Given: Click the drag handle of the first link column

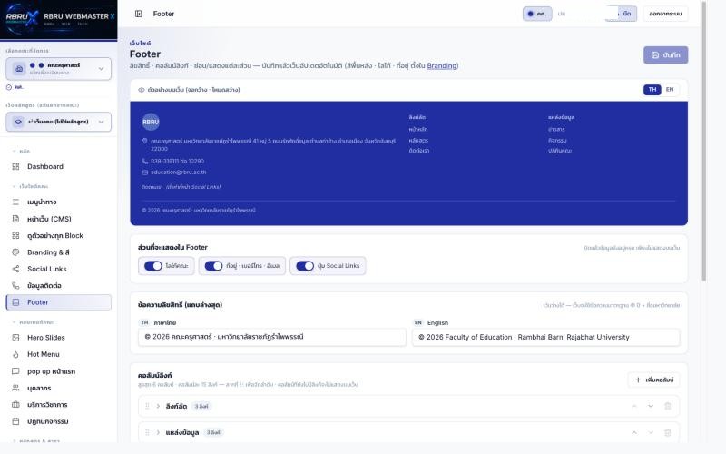Looking at the screenshot, I should point(147,406).
